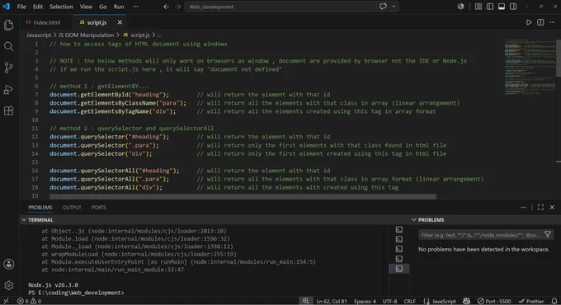Open the title bar overflow menu ellipsis
561x305 pixels.
[x=135, y=7]
